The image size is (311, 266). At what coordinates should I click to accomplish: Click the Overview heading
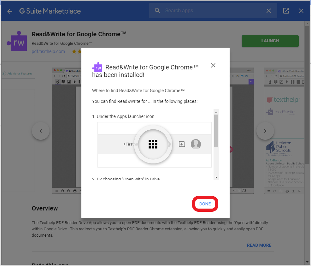[44, 208]
